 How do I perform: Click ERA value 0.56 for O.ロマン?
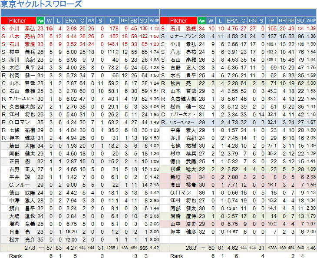[233, 193]
